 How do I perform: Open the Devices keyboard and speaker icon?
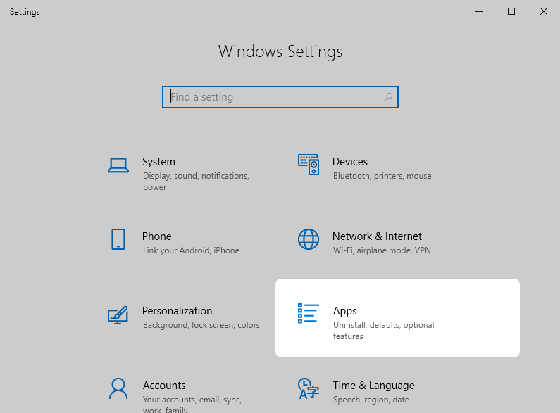[x=309, y=165]
